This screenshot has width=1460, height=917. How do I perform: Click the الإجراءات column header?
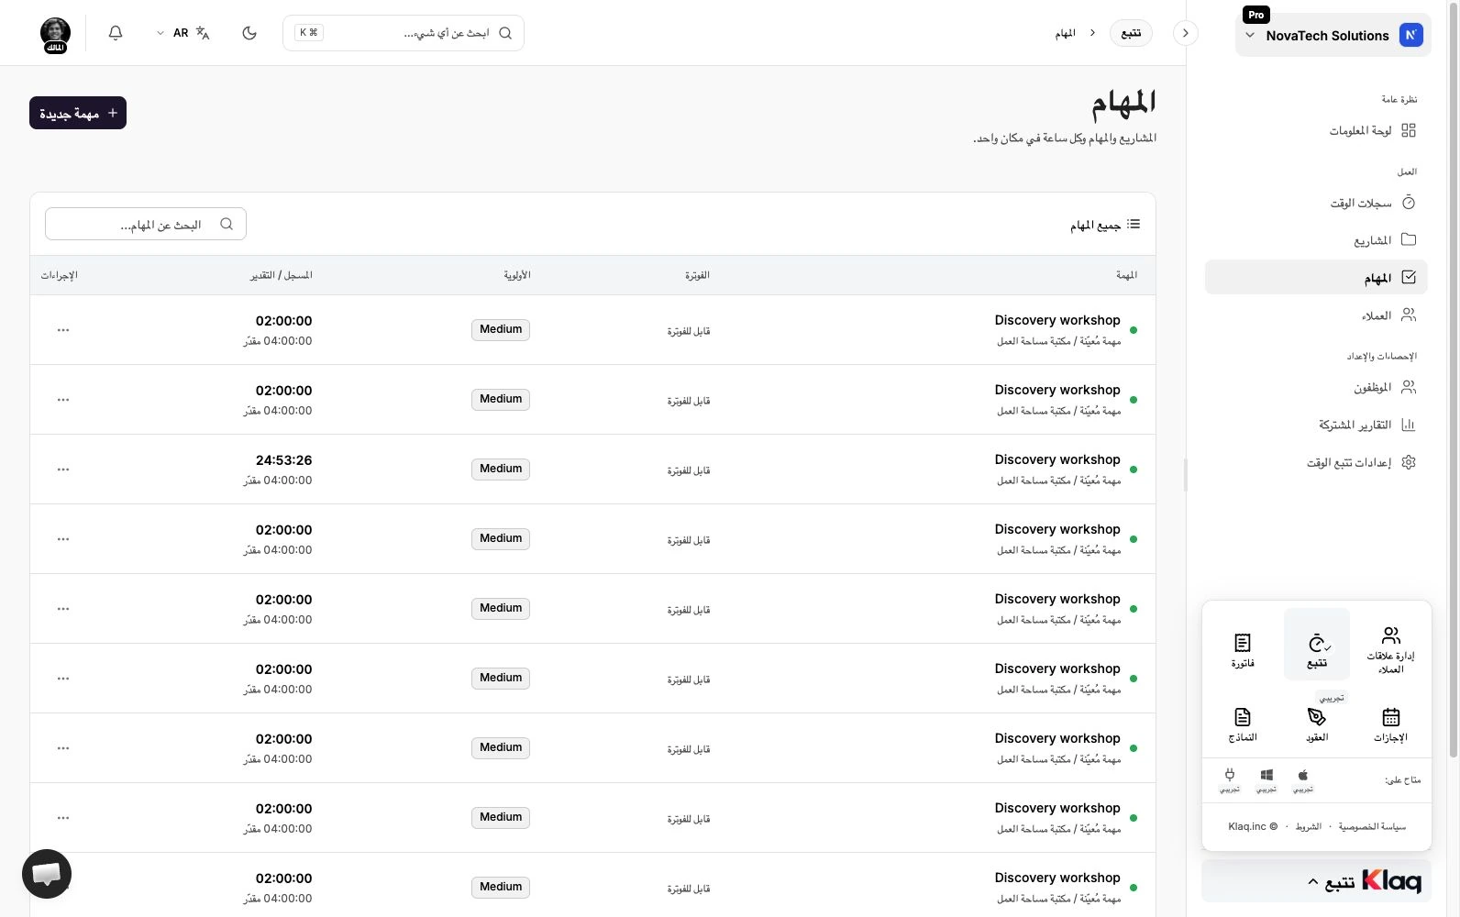pos(59,275)
